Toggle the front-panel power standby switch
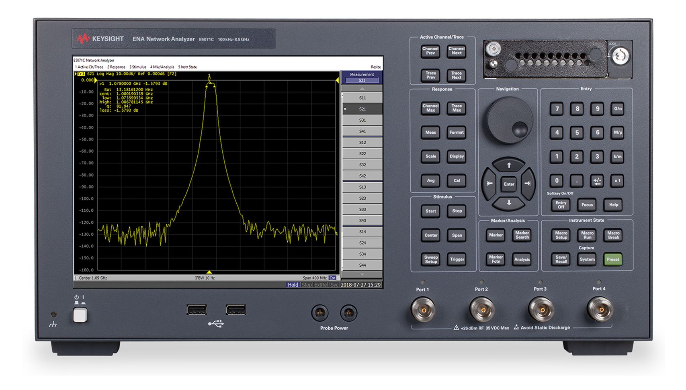 click(80, 315)
